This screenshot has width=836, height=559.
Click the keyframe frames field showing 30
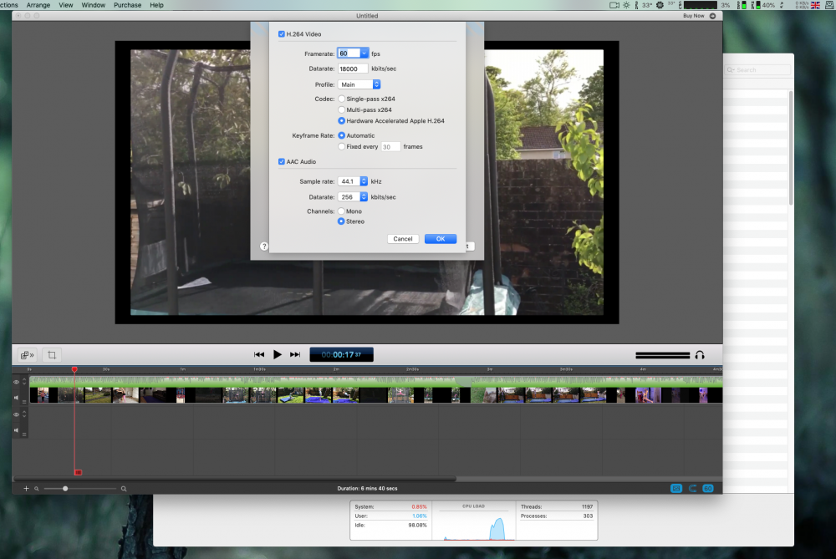(390, 146)
